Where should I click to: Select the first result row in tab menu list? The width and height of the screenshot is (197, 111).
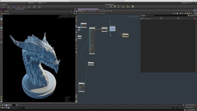pyautogui.click(x=168, y=18)
